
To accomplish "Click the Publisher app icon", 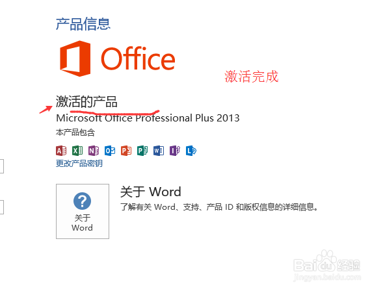I will click(142, 151).
